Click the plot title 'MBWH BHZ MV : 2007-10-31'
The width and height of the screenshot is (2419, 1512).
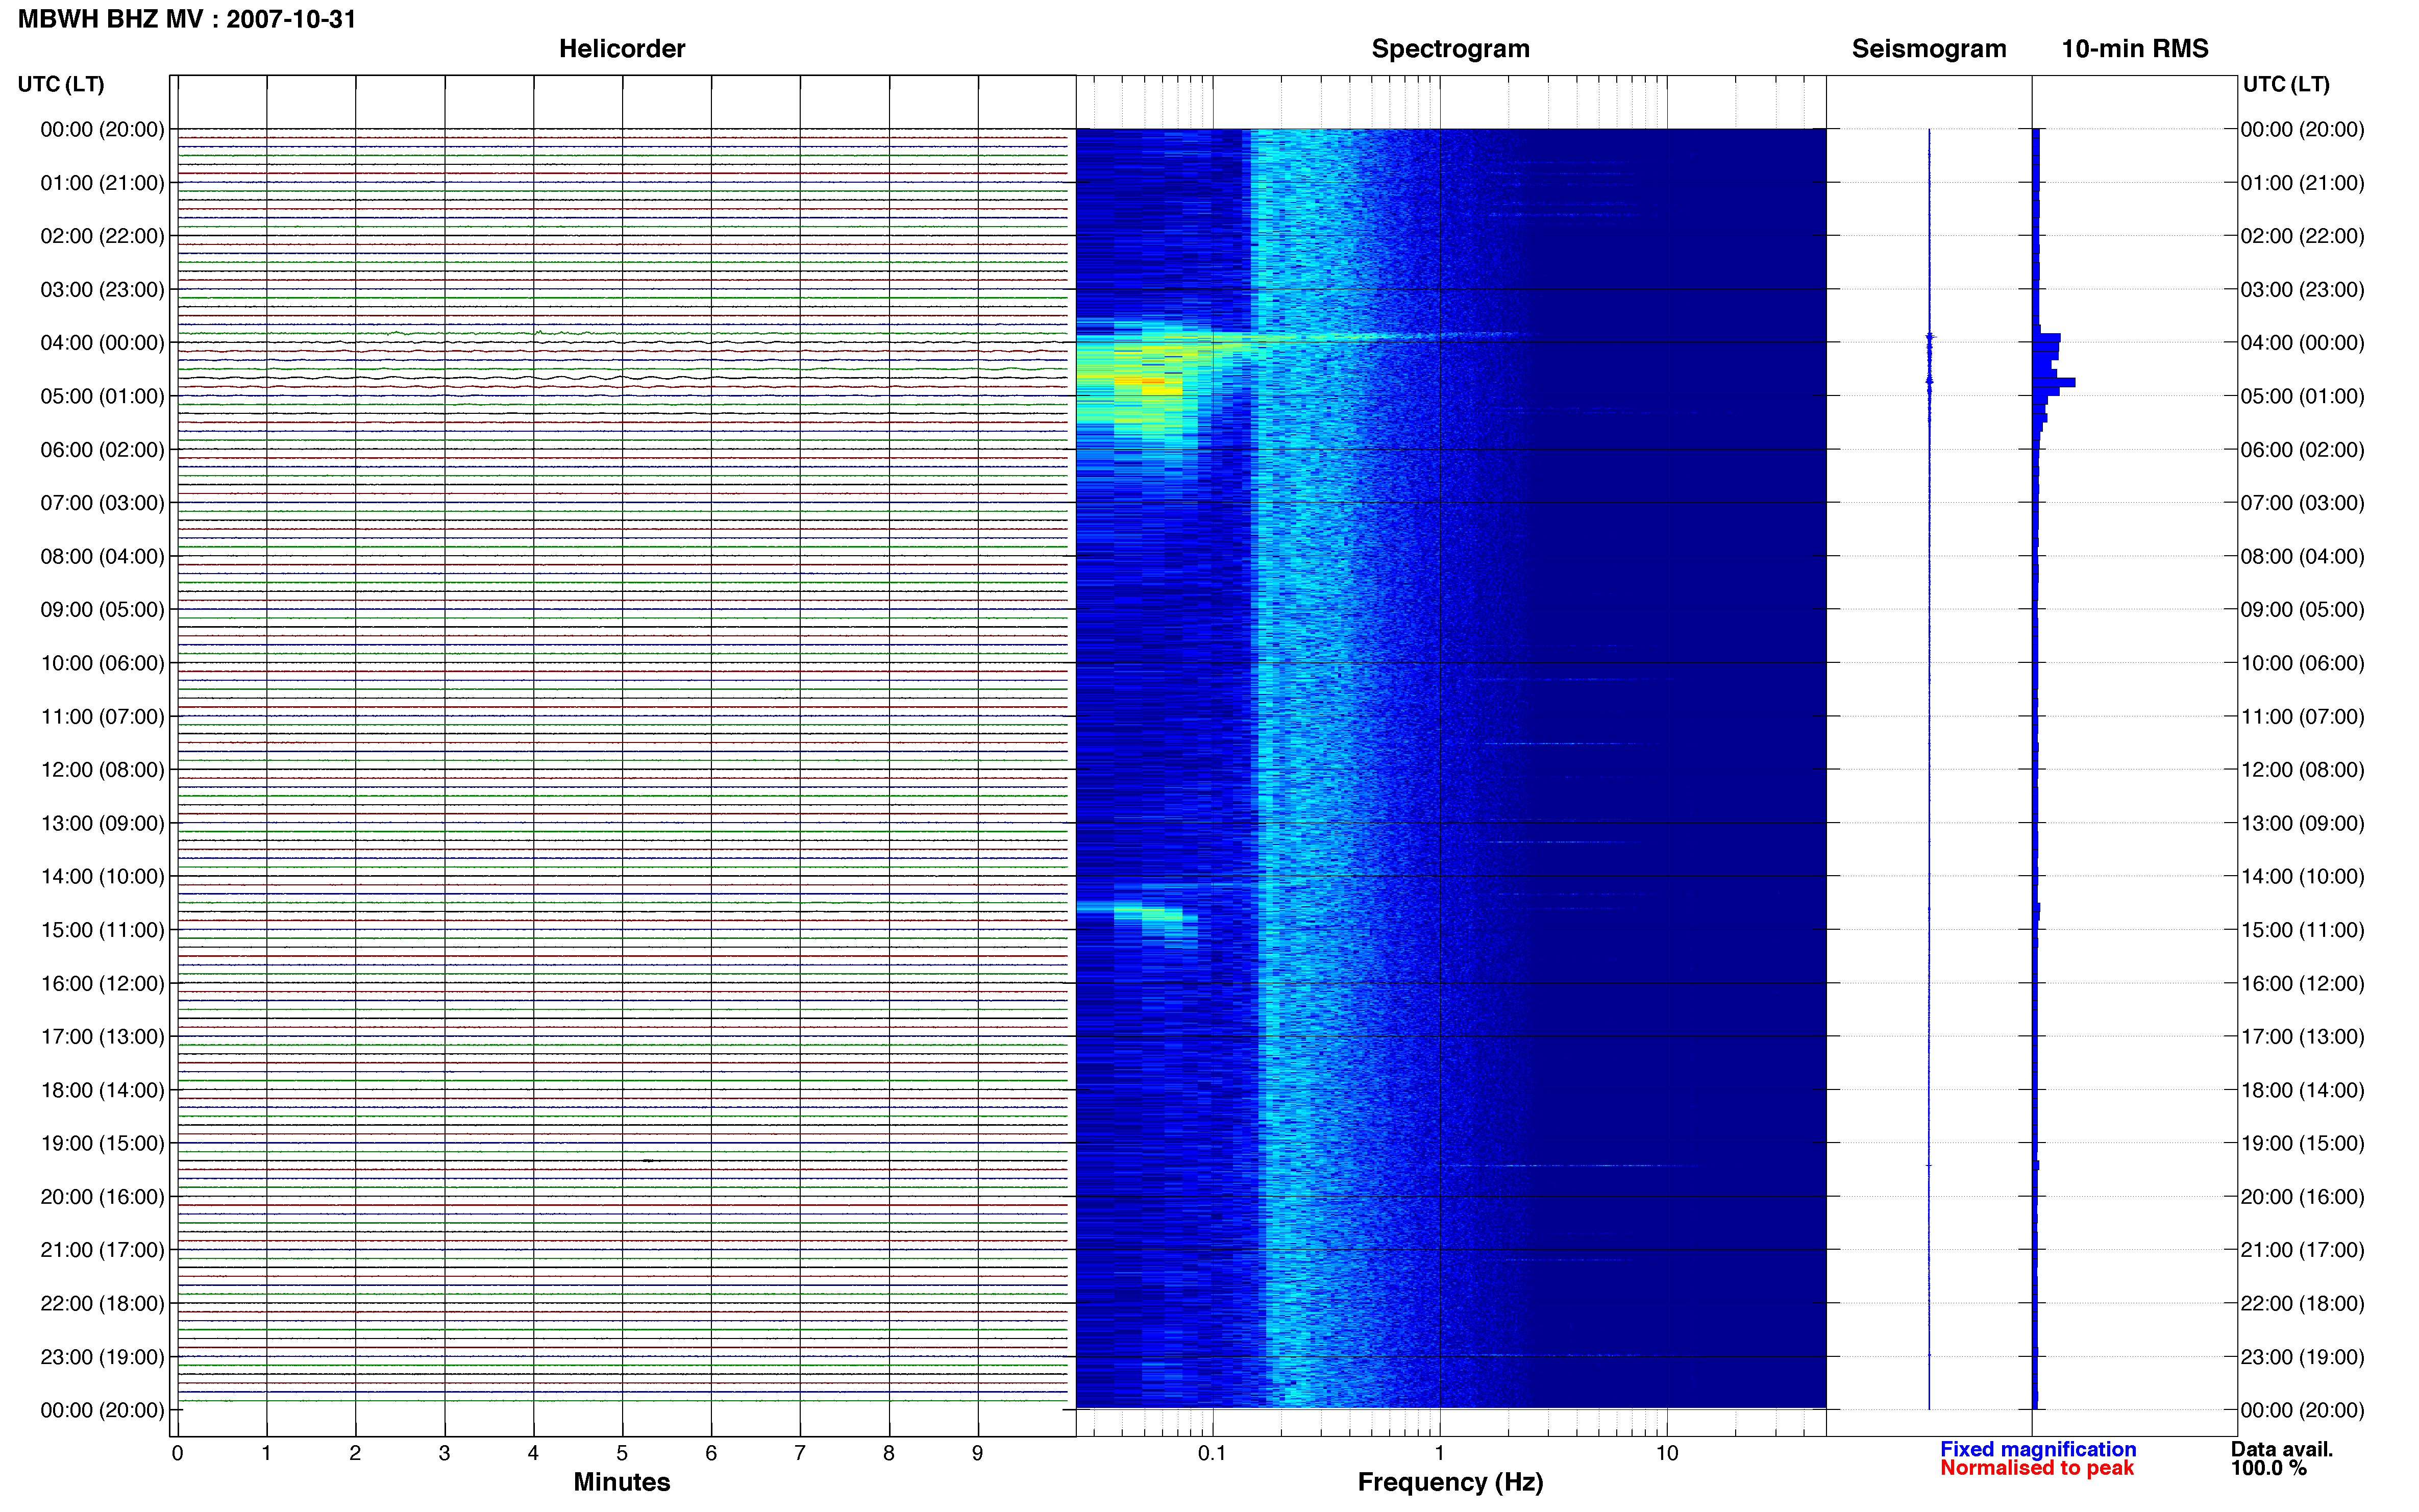(187, 19)
